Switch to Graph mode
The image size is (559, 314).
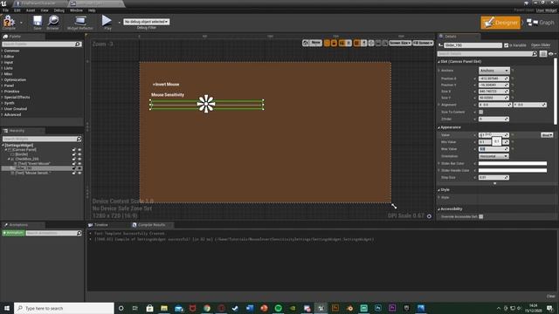click(541, 23)
